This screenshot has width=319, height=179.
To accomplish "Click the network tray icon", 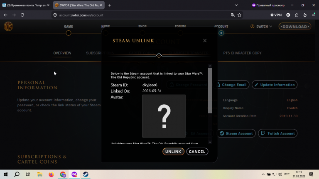I will coord(275,174).
